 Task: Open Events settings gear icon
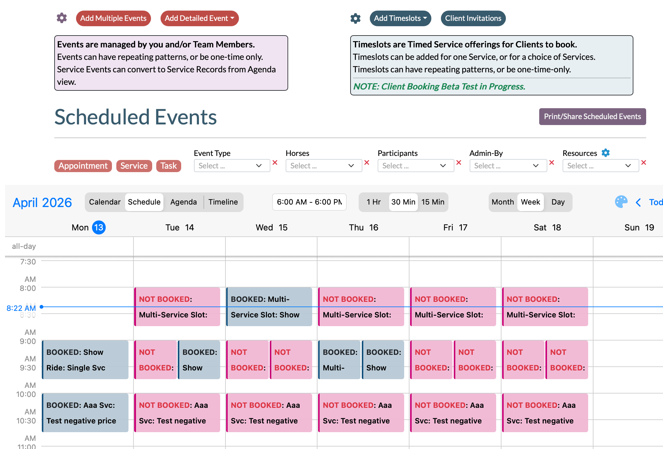click(x=62, y=18)
